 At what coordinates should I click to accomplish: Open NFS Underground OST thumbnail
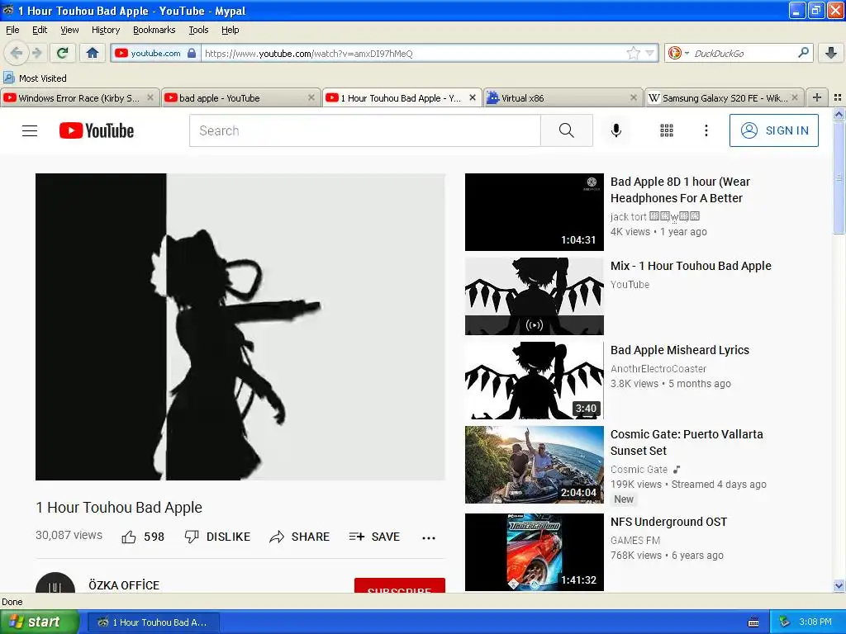[535, 552]
